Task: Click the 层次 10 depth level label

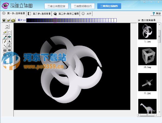Action: pyautogui.click(x=22, y=20)
